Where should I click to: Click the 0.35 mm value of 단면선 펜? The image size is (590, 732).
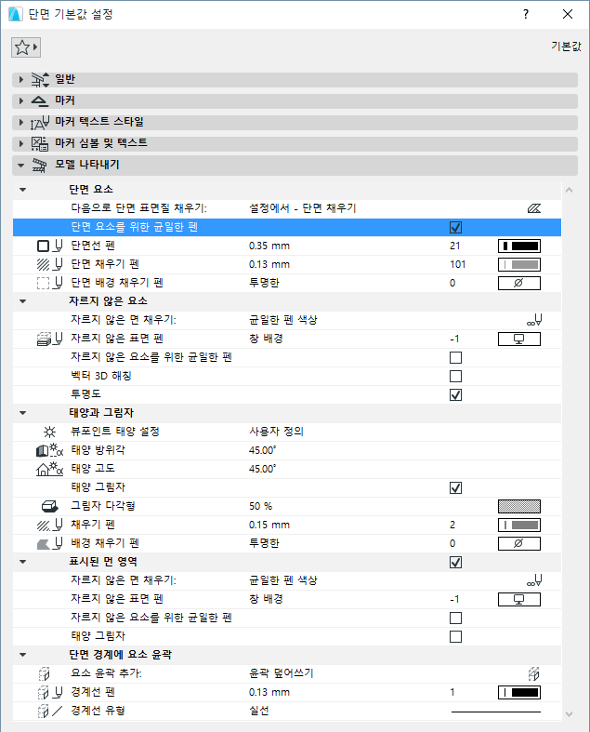click(x=269, y=246)
